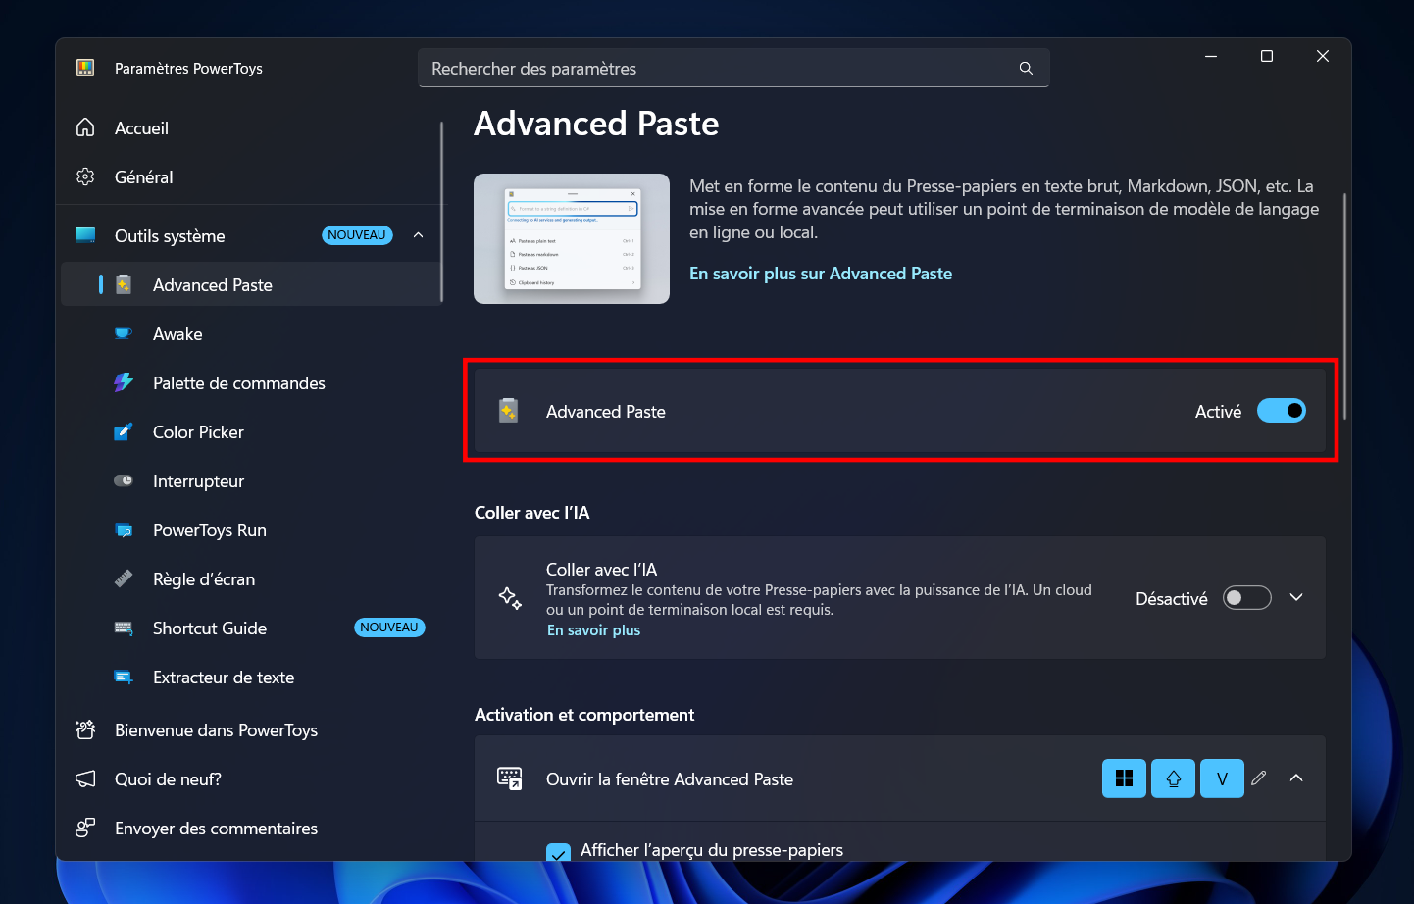The height and width of the screenshot is (904, 1414).
Task: Click the Color Picker eyedropper icon
Action: click(124, 431)
